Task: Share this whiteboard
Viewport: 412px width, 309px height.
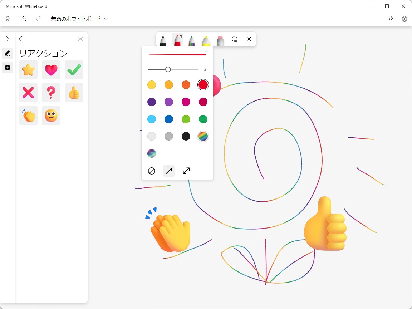Action: click(390, 19)
